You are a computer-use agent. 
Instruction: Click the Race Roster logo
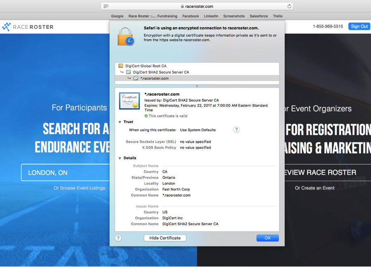[28, 27]
